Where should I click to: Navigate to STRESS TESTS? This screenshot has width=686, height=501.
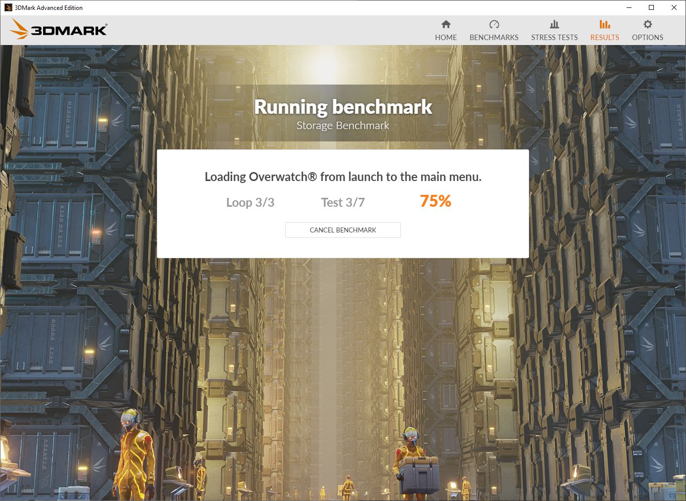(554, 37)
